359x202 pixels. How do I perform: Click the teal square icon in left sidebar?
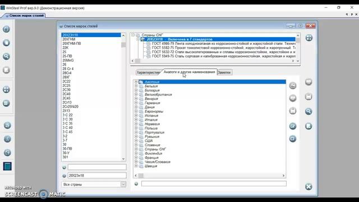coord(7,166)
